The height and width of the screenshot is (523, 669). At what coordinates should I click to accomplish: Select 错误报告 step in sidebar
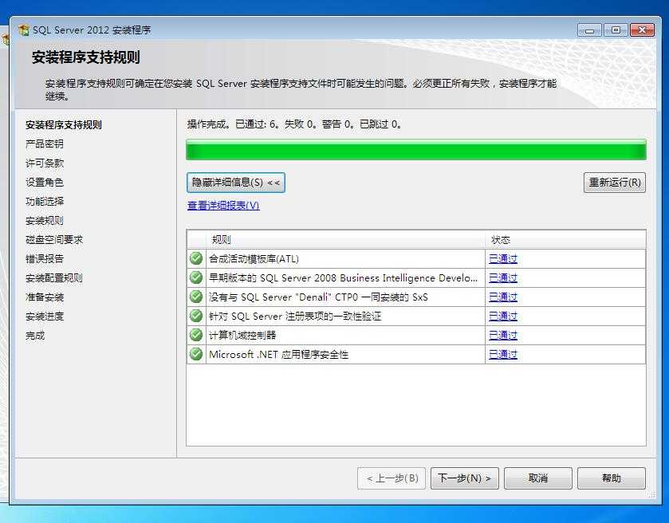(x=45, y=259)
